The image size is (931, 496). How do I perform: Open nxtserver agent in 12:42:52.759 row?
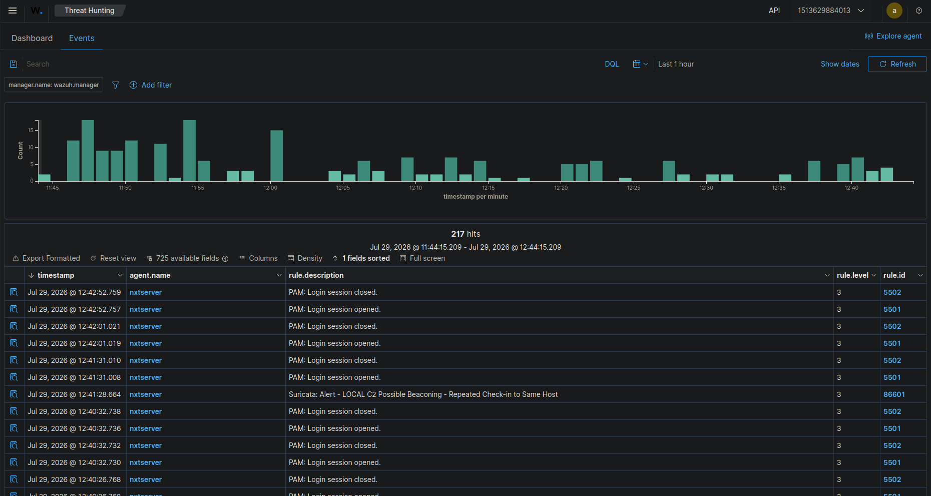(146, 292)
